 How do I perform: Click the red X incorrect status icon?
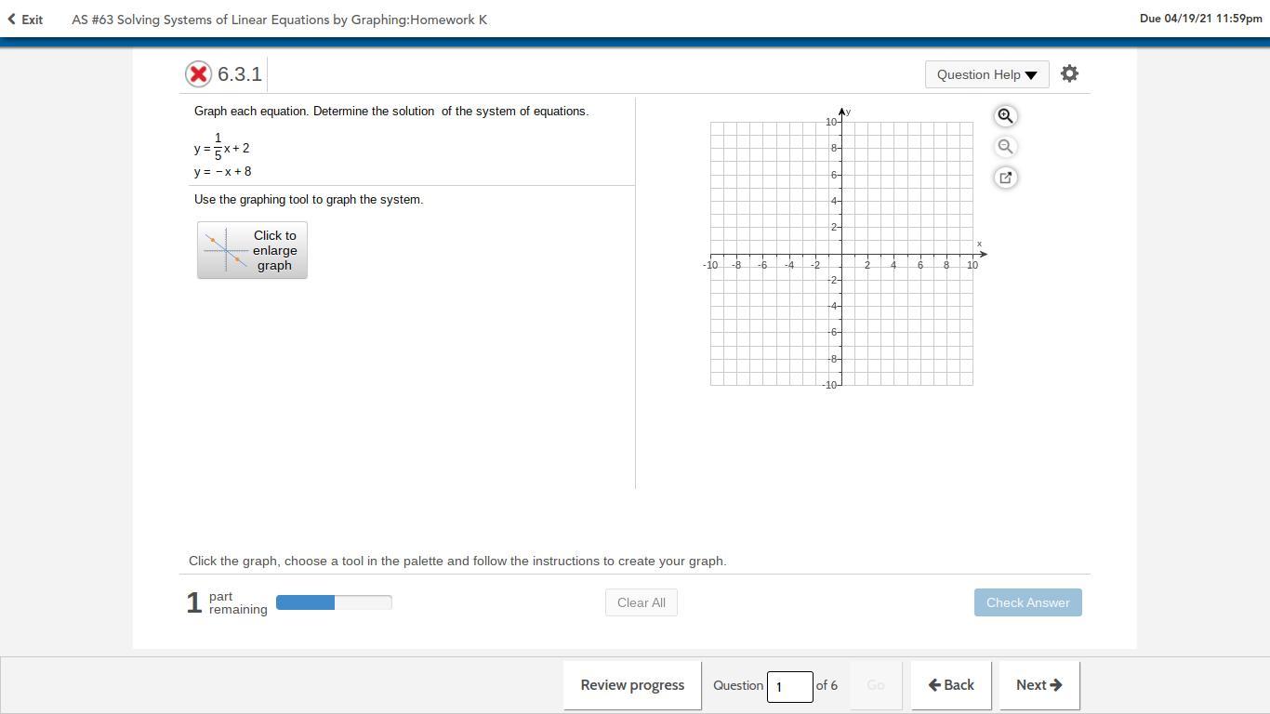pos(198,74)
